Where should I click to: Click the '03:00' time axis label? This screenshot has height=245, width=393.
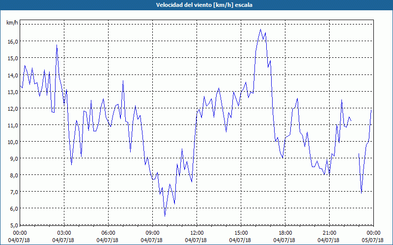pyautogui.click(x=64, y=233)
